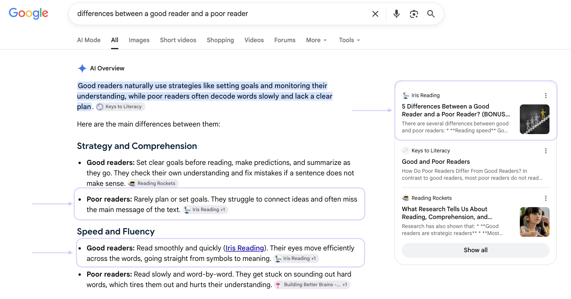
Task: Select the All results tab
Action: tap(115, 40)
